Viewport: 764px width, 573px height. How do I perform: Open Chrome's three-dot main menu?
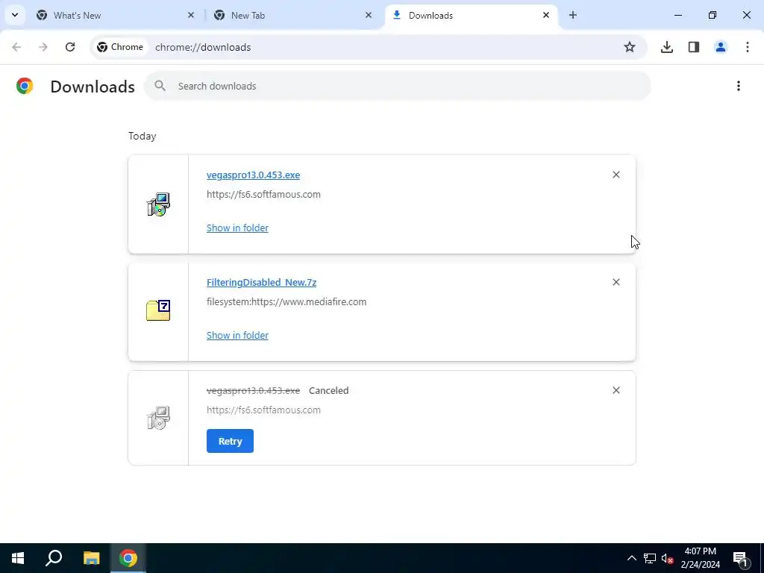[748, 47]
